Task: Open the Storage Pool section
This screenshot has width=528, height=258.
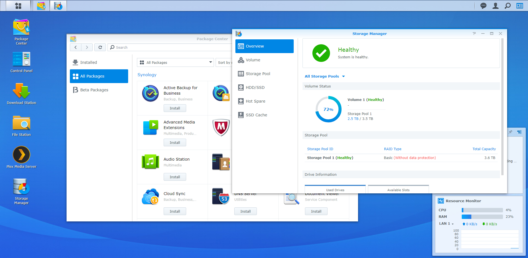Action: click(257, 74)
